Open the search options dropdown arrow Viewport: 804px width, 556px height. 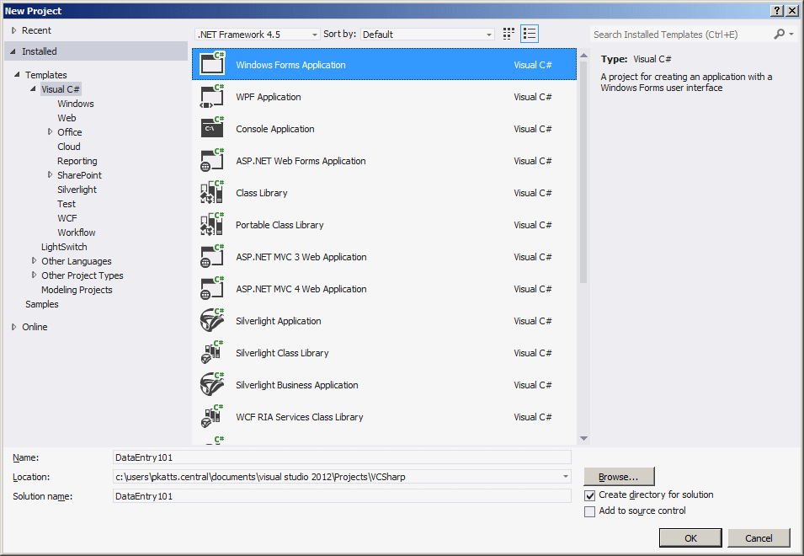[x=791, y=35]
